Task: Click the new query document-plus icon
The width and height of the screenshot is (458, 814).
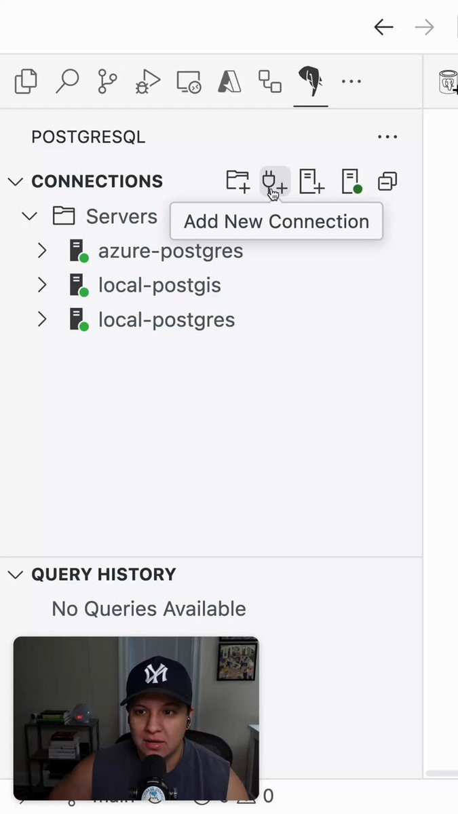Action: click(311, 181)
